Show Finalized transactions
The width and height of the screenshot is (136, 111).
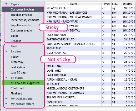pos(23,93)
